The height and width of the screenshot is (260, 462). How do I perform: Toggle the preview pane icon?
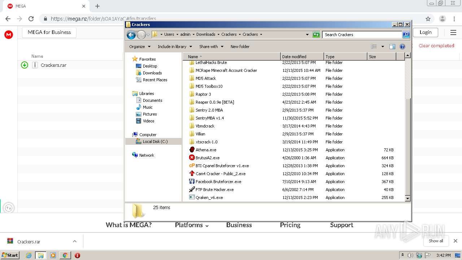[x=392, y=47]
